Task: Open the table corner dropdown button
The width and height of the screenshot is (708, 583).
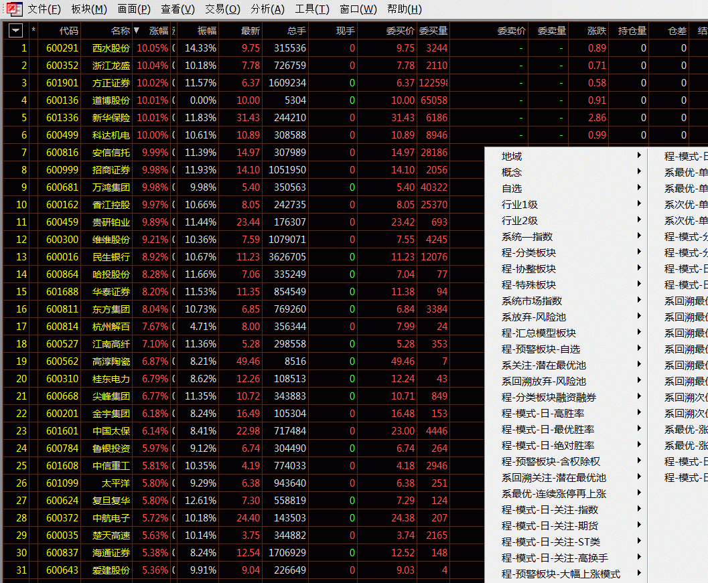Action: pyautogui.click(x=16, y=31)
